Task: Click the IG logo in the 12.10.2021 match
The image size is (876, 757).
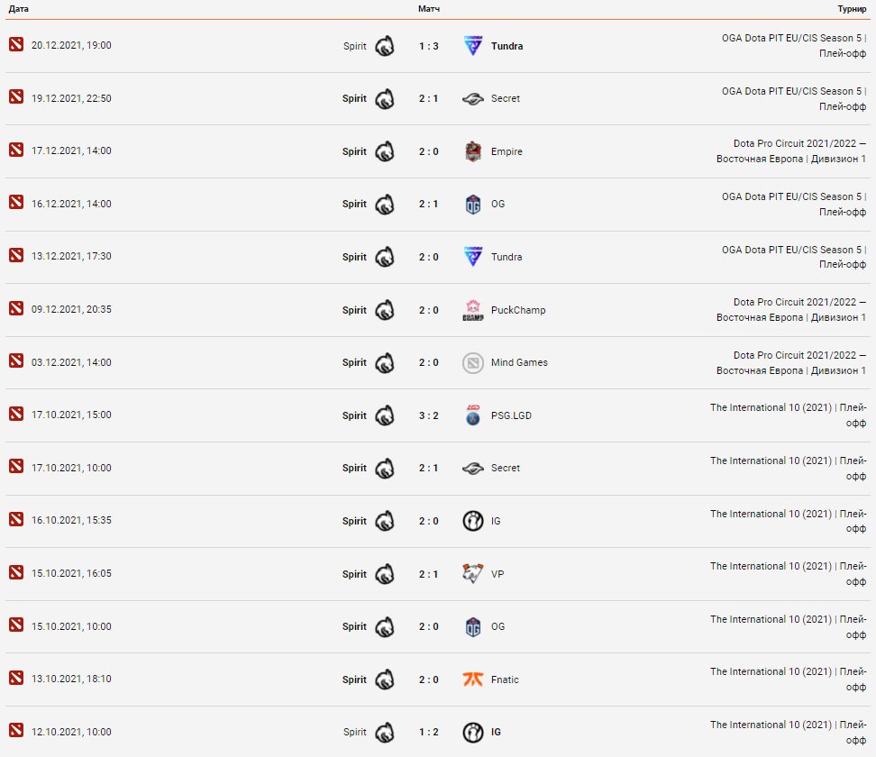Action: pyautogui.click(x=472, y=733)
